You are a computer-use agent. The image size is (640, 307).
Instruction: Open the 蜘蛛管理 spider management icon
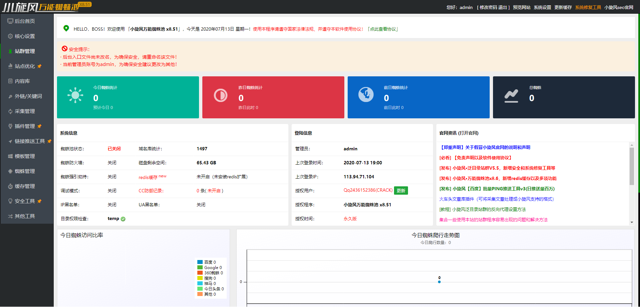pyautogui.click(x=10, y=171)
